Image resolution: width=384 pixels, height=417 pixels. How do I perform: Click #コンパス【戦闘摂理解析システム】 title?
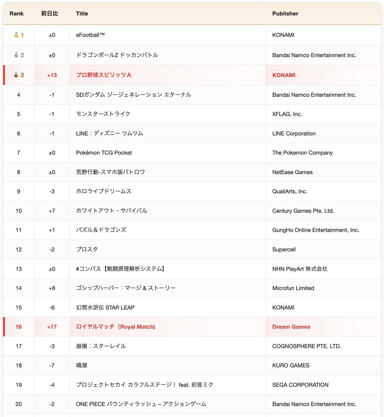pyautogui.click(x=120, y=269)
